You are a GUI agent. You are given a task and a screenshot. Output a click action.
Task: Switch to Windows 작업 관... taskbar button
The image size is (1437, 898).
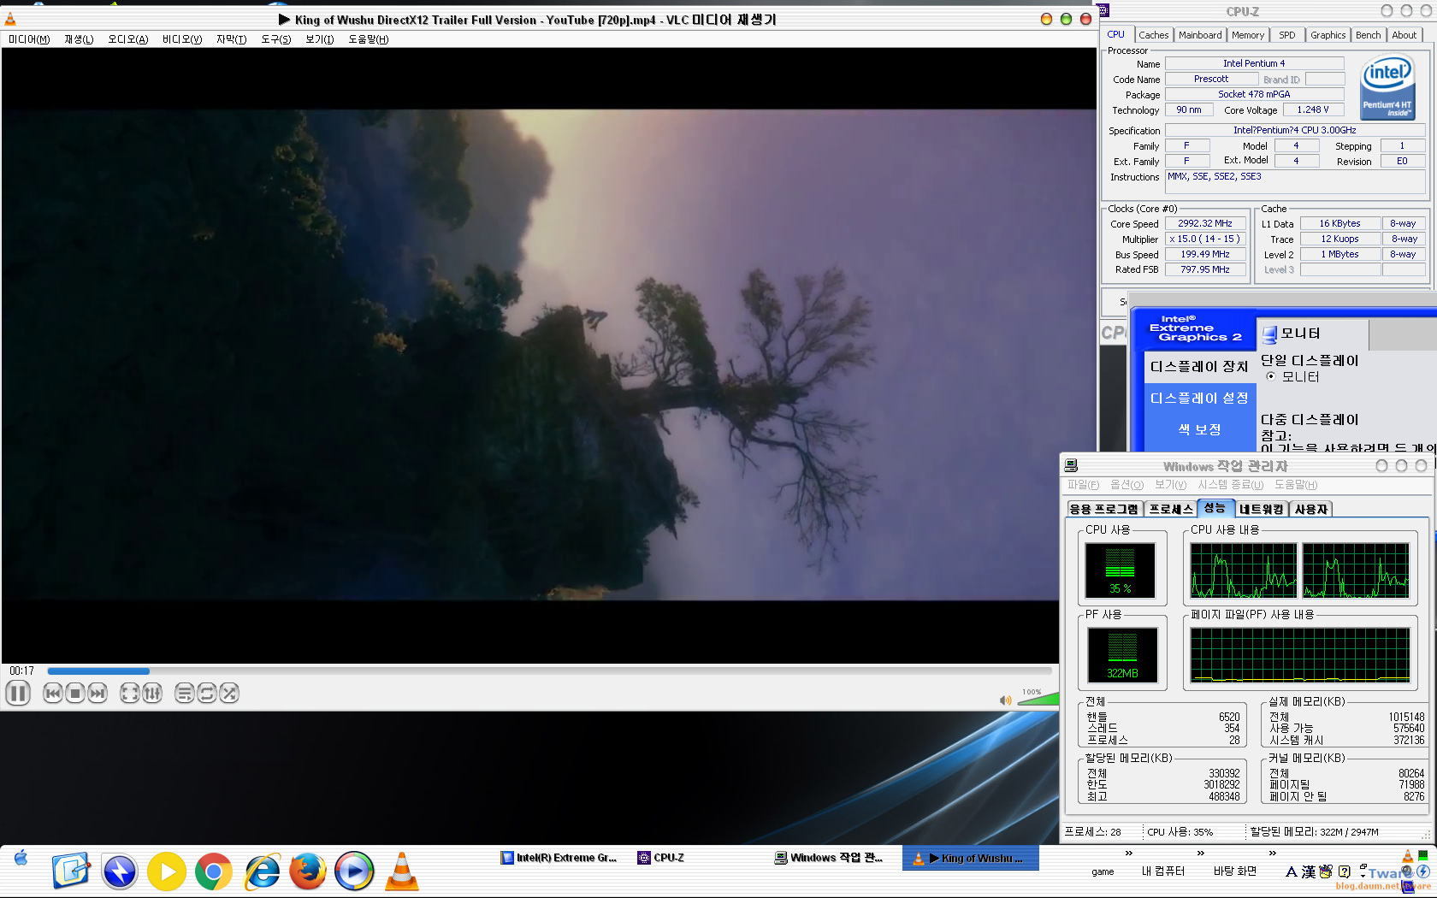pos(828,858)
